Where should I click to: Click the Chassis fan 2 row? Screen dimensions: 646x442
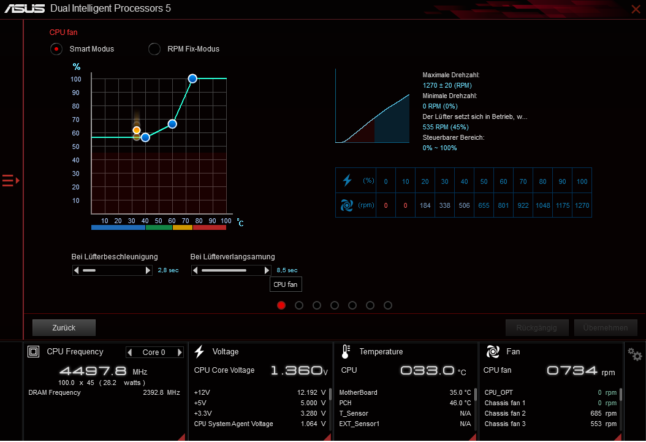pos(550,413)
